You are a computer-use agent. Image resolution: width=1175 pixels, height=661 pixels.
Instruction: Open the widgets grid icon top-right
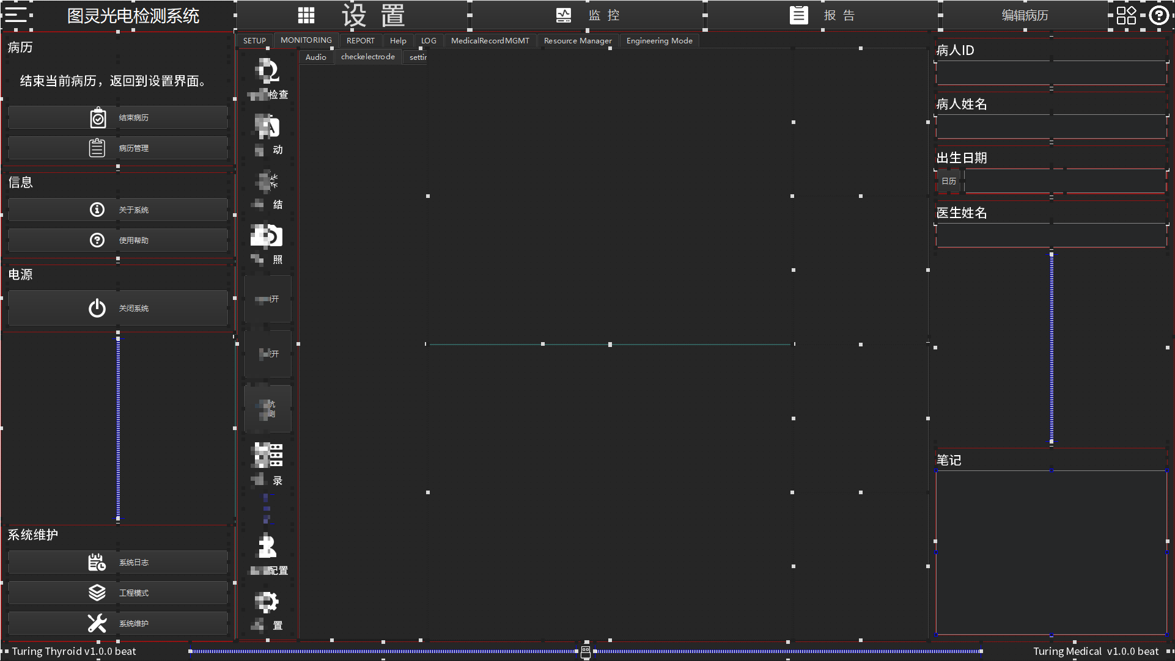click(x=1126, y=15)
